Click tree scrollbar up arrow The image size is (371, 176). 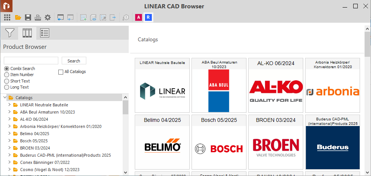click(126, 97)
